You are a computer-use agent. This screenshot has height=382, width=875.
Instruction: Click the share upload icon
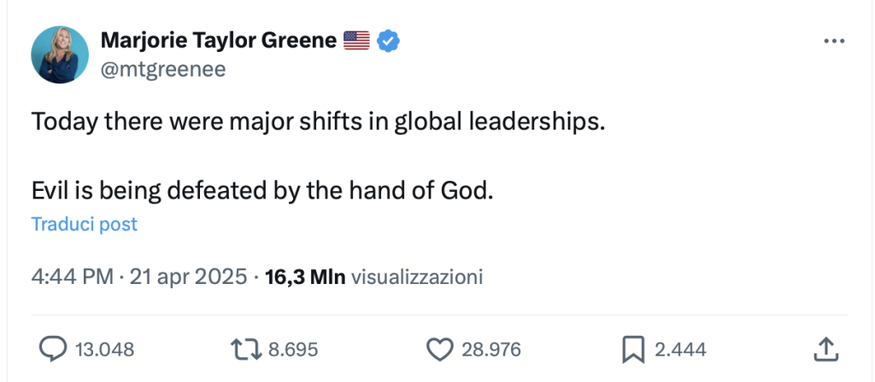(824, 349)
